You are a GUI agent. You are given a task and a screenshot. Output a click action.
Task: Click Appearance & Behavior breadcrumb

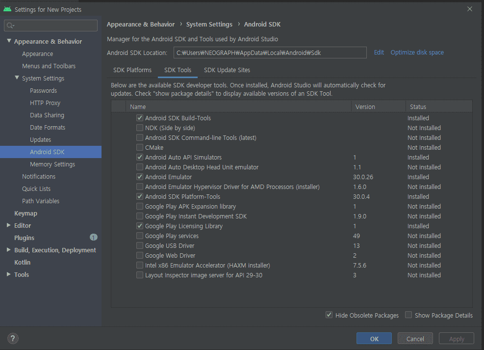tap(141, 25)
